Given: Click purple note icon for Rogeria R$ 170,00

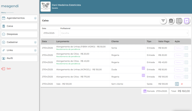Looking at the screenshot, I should 143,75.
